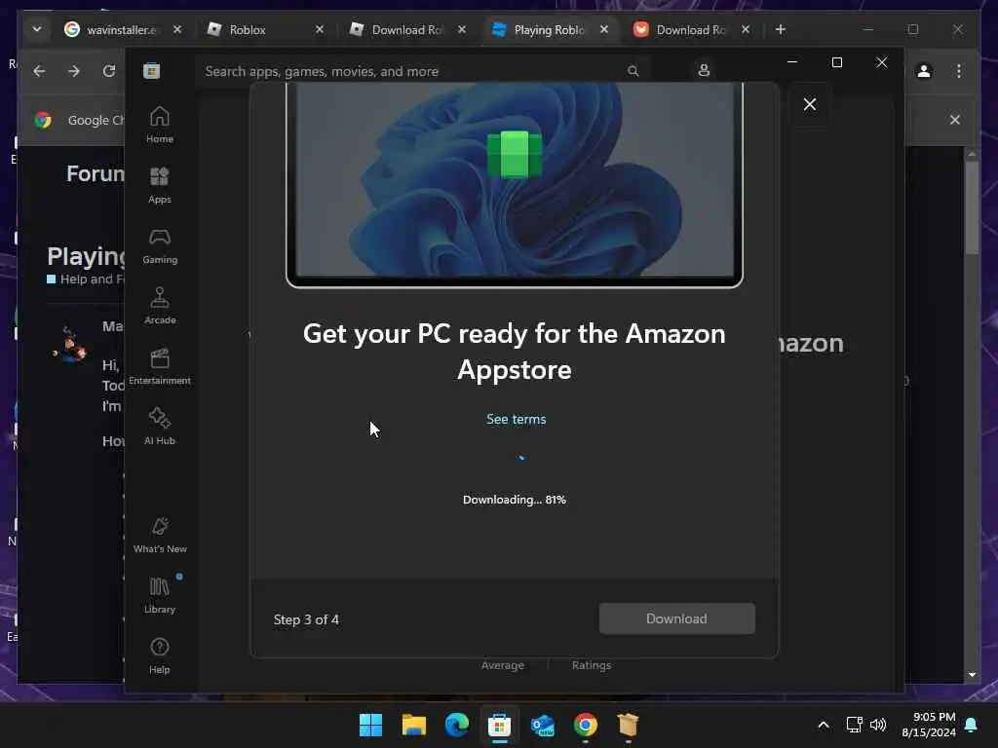
Task: Switch to last Download Roblox tab
Action: point(690,30)
